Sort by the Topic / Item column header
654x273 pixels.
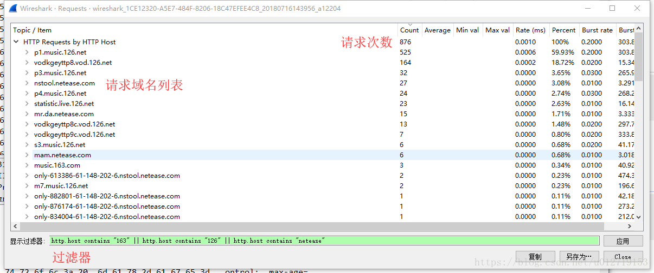tap(204, 30)
